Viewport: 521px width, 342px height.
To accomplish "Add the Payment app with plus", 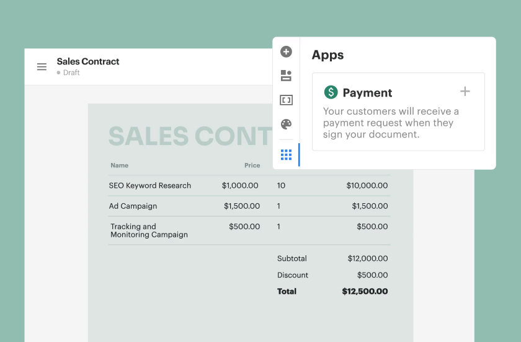I will click(465, 92).
